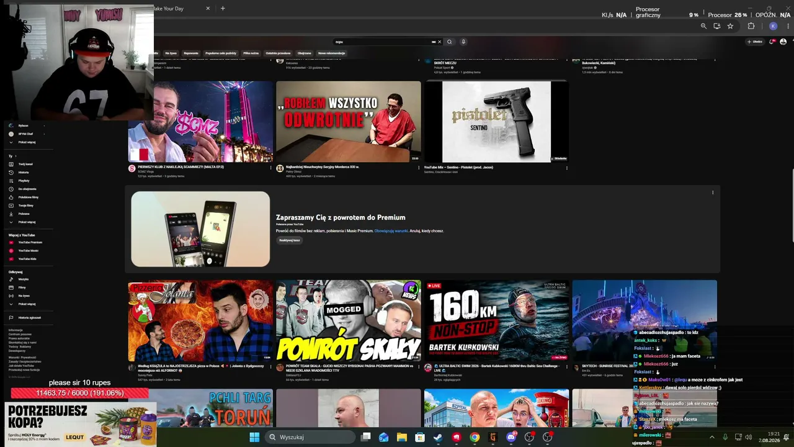This screenshot has height=447, width=794.
Task: Play the Powrót Skały video thumbnail
Action: click(349, 320)
